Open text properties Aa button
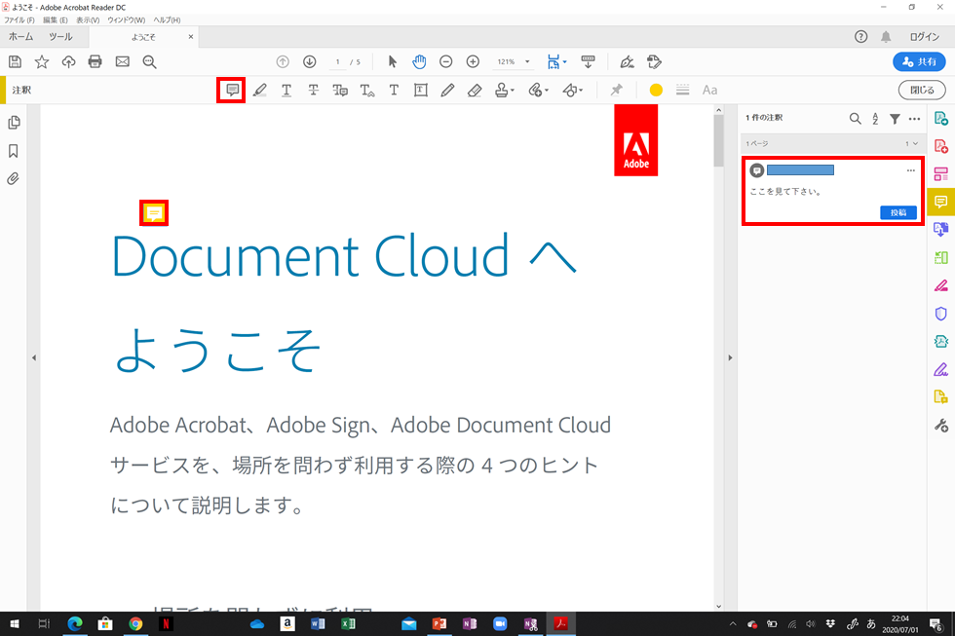 coord(709,90)
